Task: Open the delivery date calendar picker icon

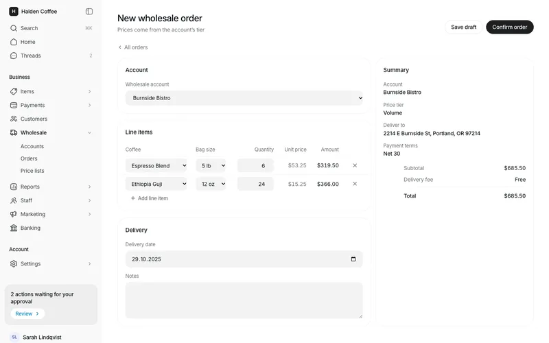Action: (353, 259)
